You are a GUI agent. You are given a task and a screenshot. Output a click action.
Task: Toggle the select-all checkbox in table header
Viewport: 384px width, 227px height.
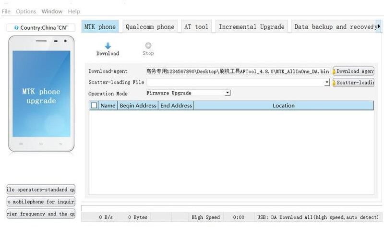coord(94,106)
